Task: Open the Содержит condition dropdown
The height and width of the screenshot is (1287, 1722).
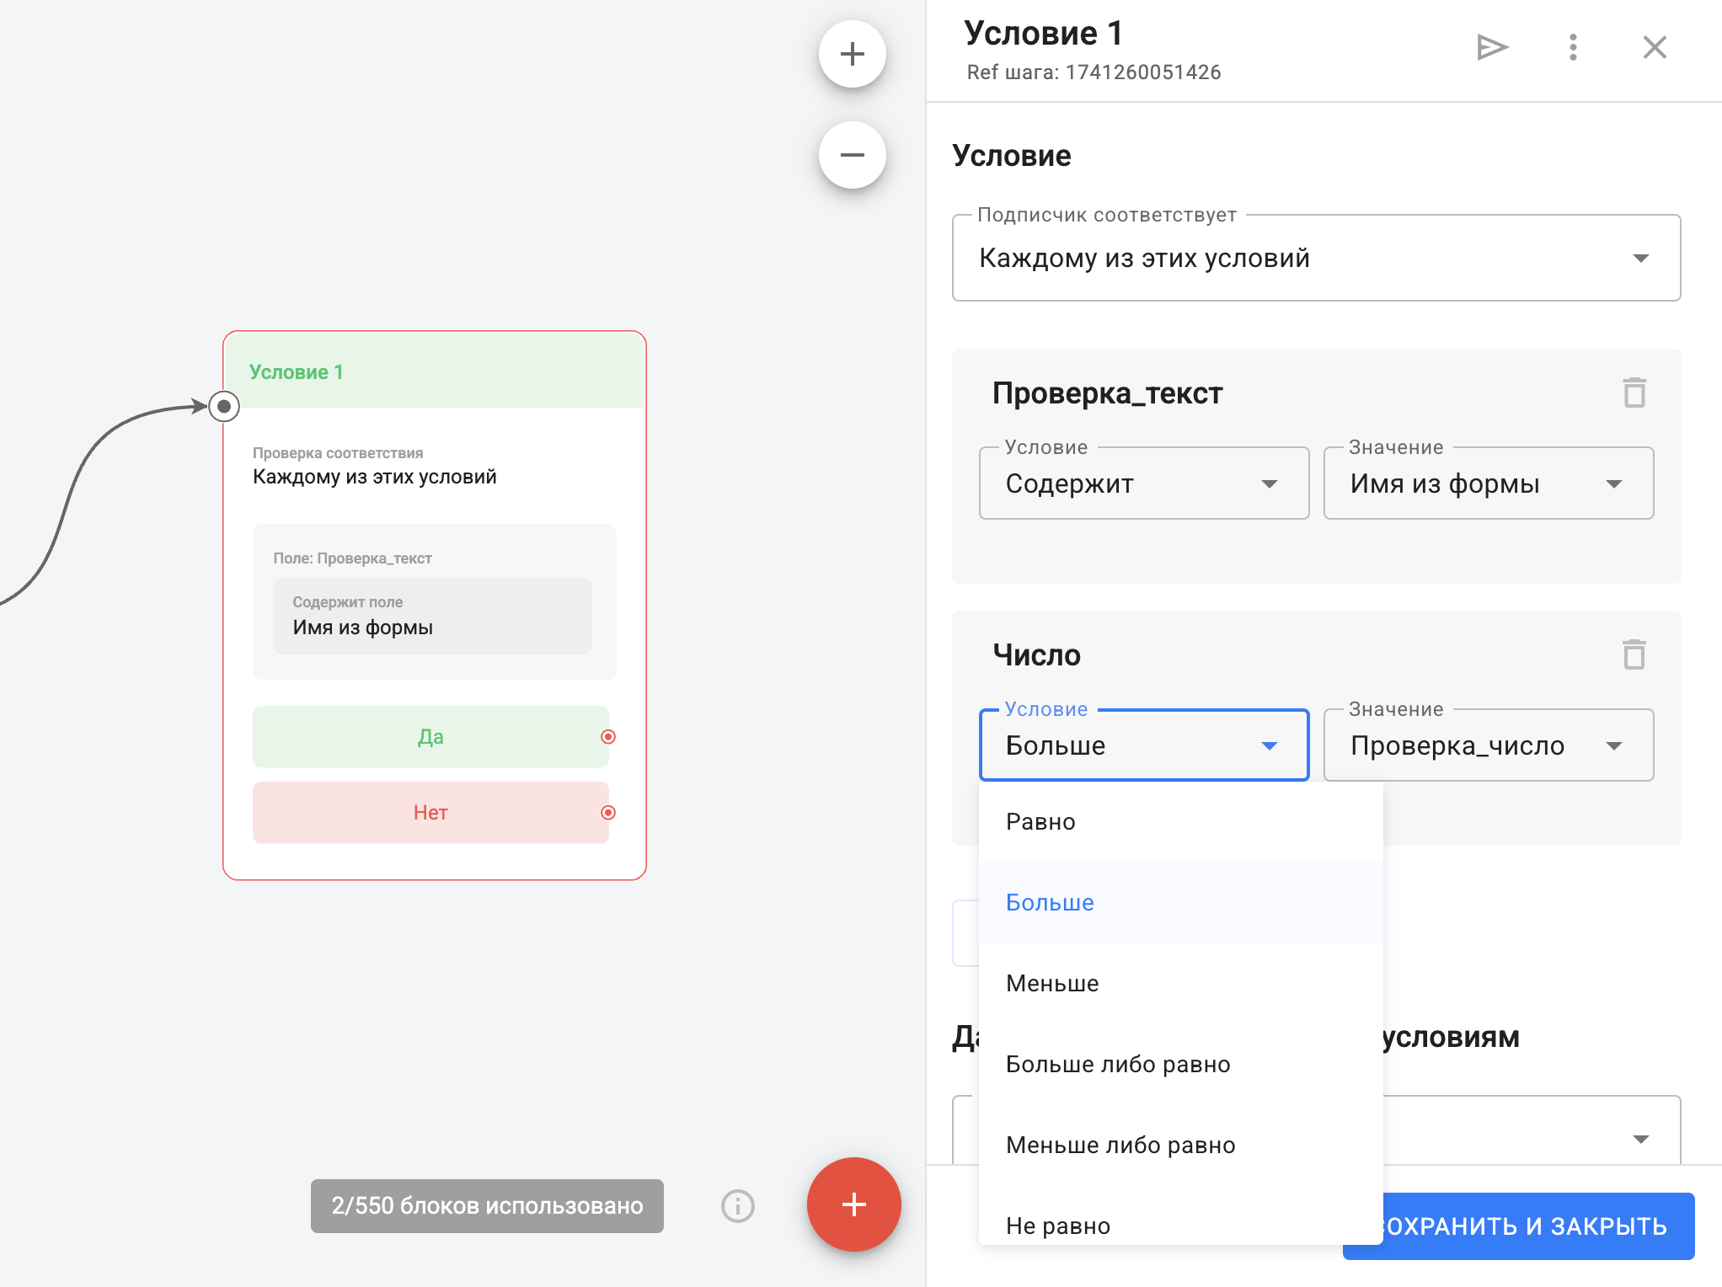Action: 1143,483
